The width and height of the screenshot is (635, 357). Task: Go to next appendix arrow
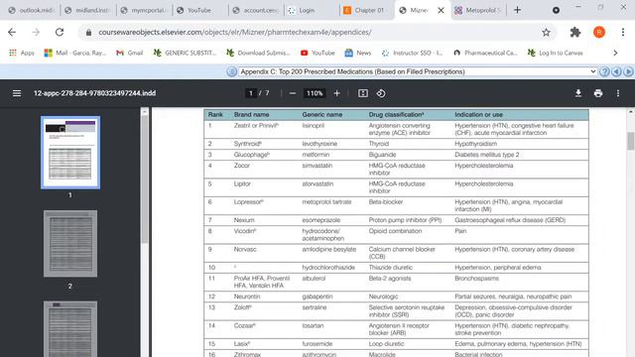click(628, 71)
